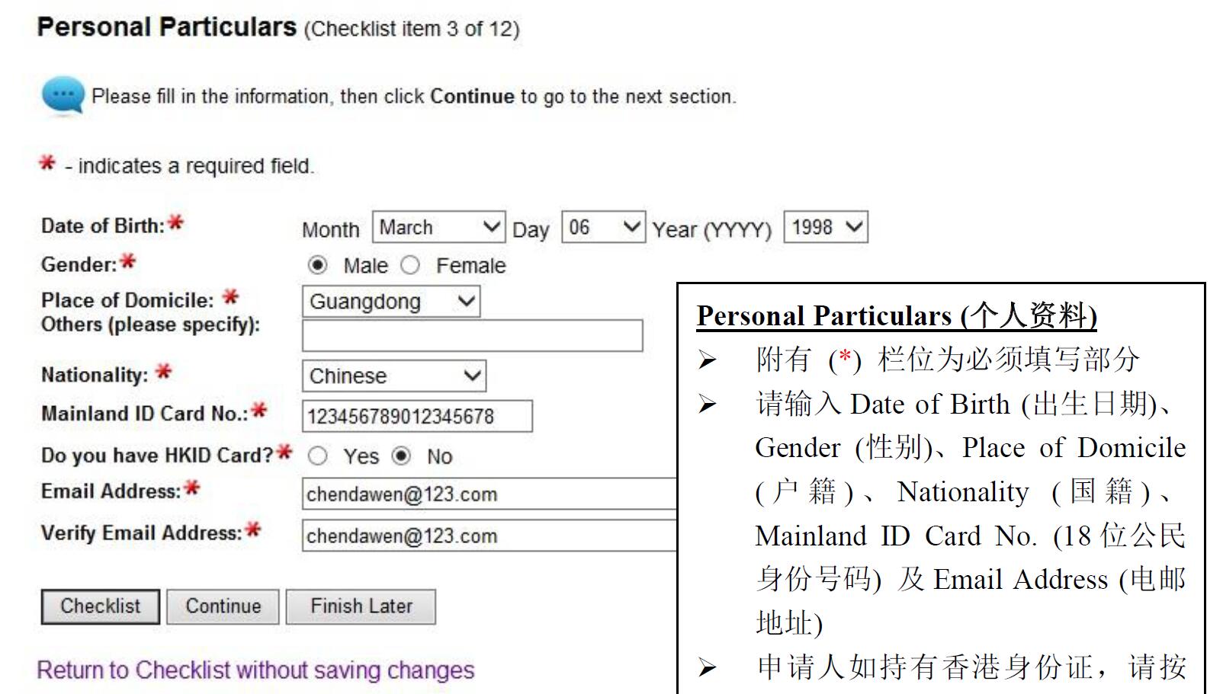Click the Others (please specify) text box
The image size is (1223, 694).
click(x=472, y=336)
